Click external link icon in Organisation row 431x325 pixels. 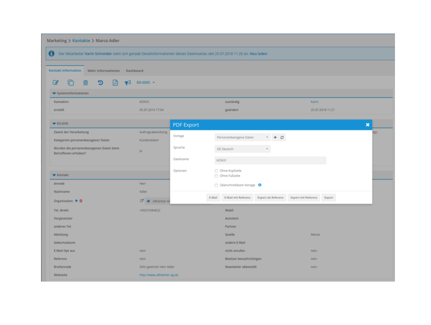pyautogui.click(x=142, y=201)
